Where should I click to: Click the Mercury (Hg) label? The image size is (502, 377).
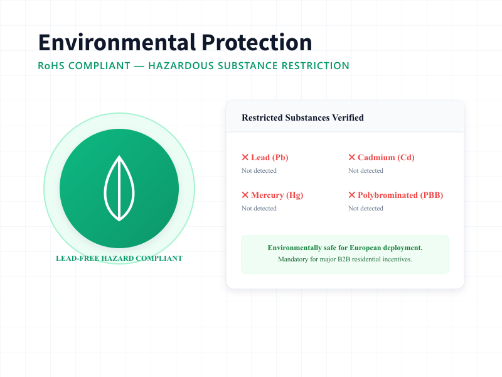click(277, 195)
